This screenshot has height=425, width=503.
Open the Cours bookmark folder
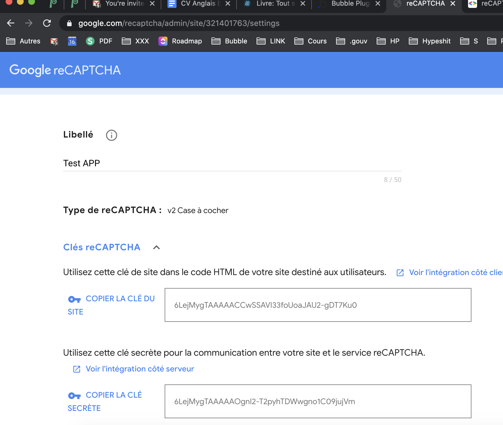point(310,41)
